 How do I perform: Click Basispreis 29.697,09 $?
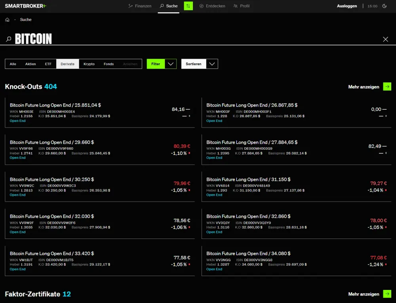pyautogui.click(x=287, y=264)
